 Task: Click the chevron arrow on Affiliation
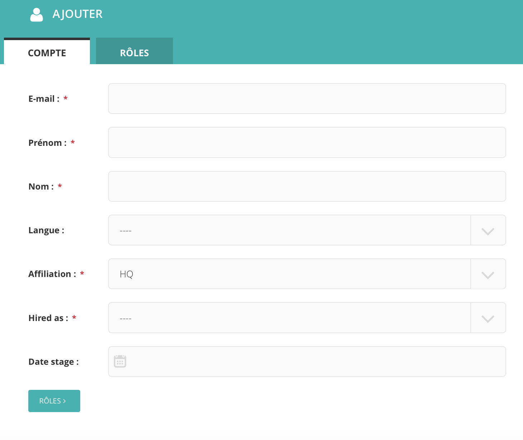coord(488,274)
